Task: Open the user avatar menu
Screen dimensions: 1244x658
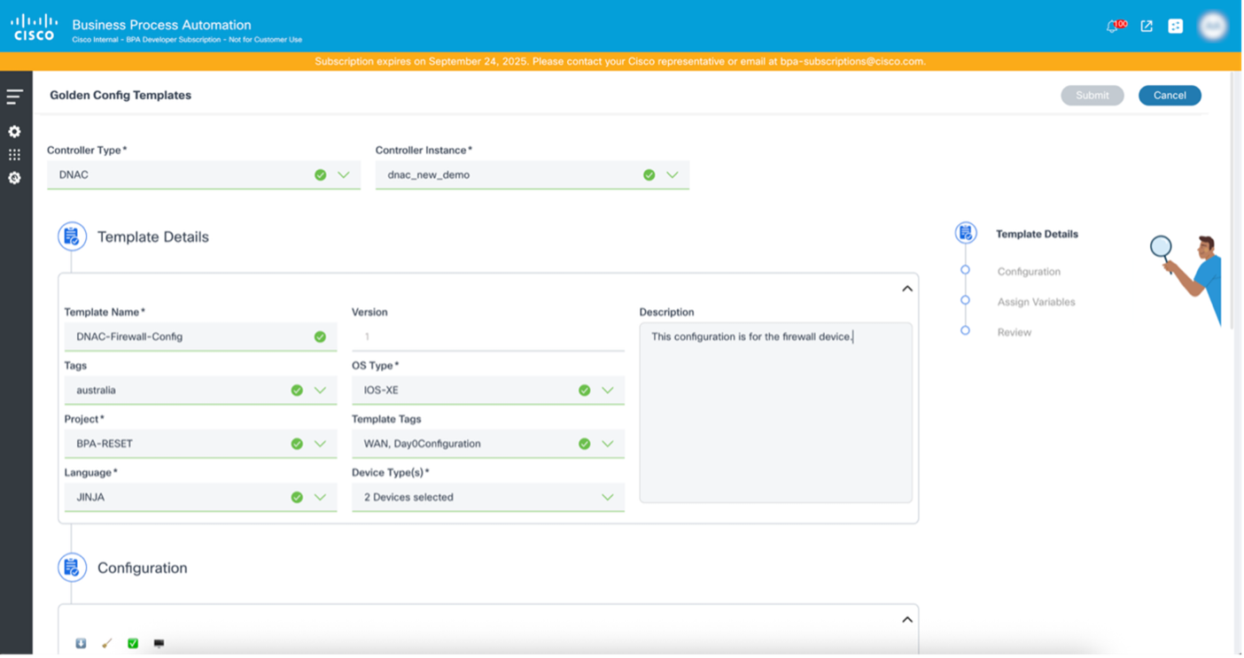Action: click(1213, 27)
